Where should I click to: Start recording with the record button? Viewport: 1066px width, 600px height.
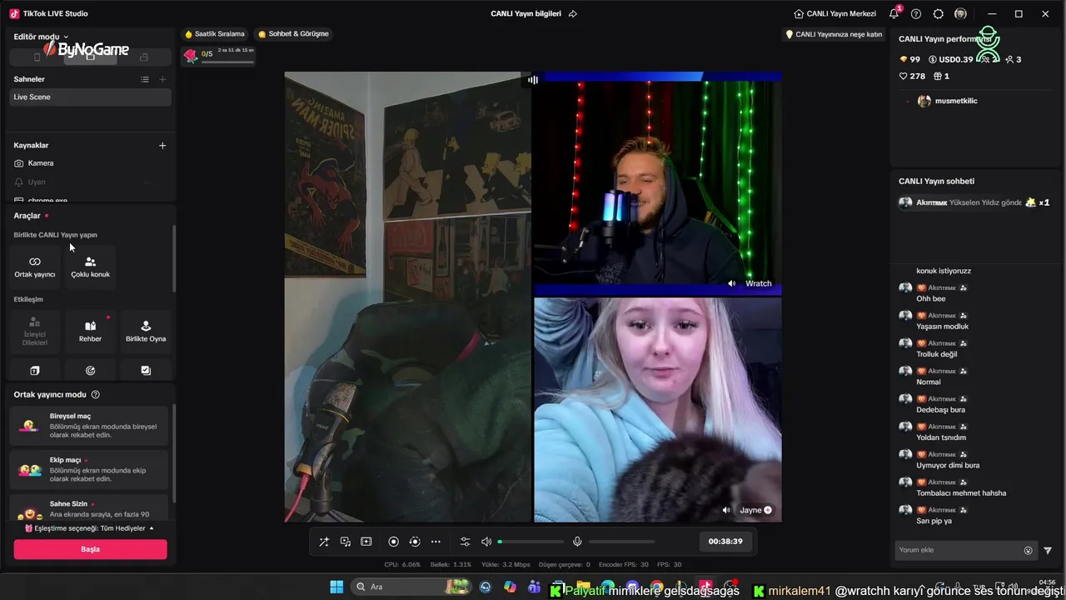click(x=394, y=542)
